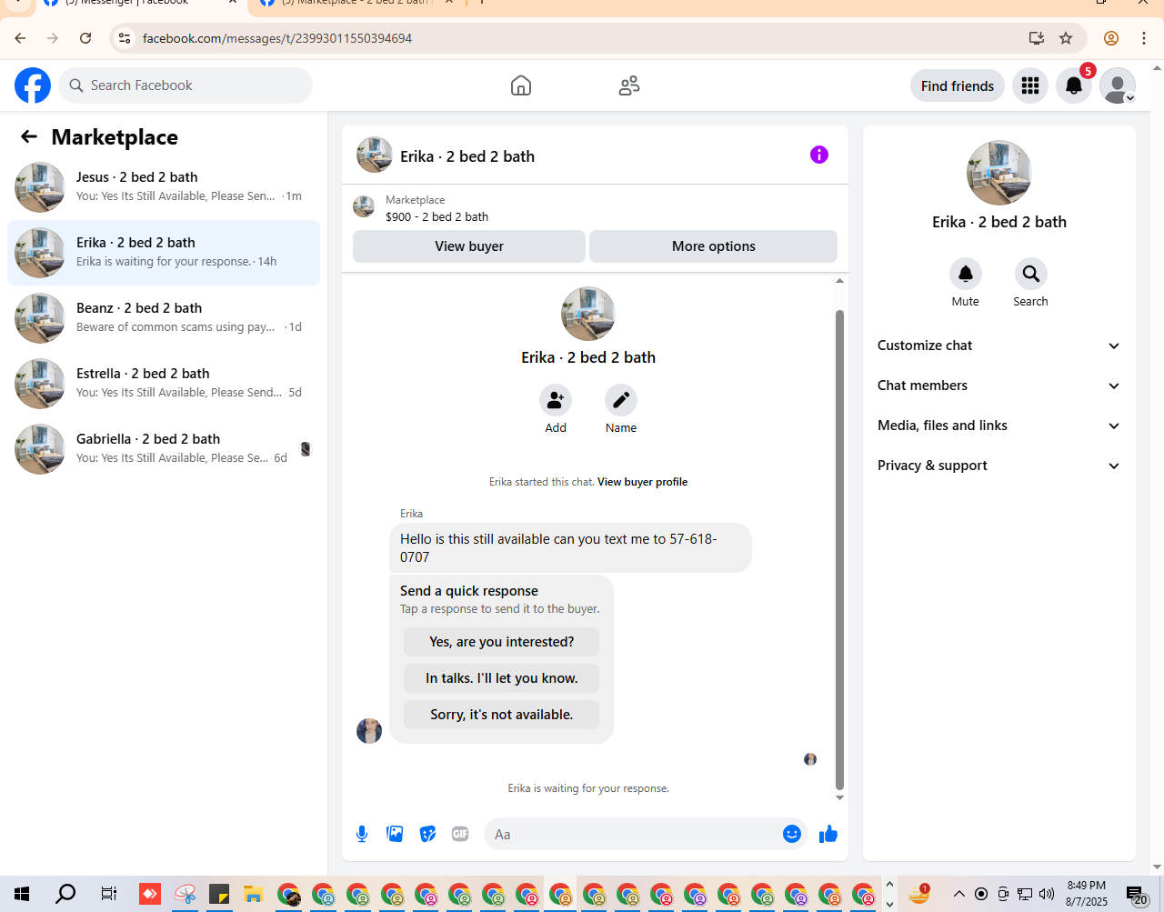Open the Chrome profile icon
This screenshot has width=1164, height=912.
click(x=1111, y=38)
